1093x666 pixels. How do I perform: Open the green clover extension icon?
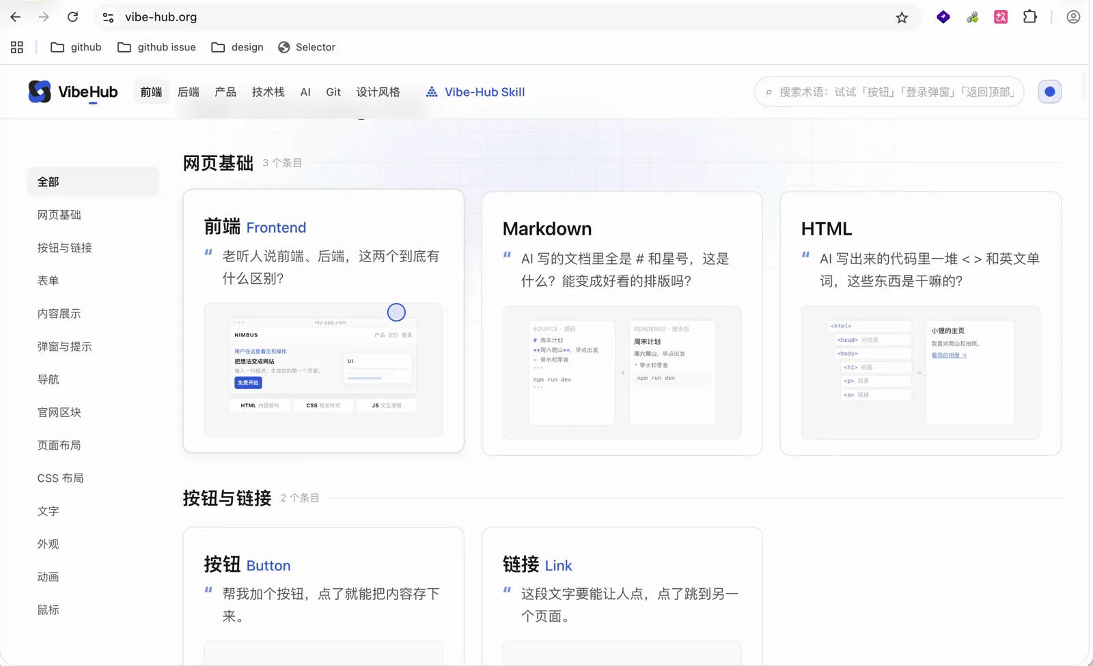coord(972,17)
